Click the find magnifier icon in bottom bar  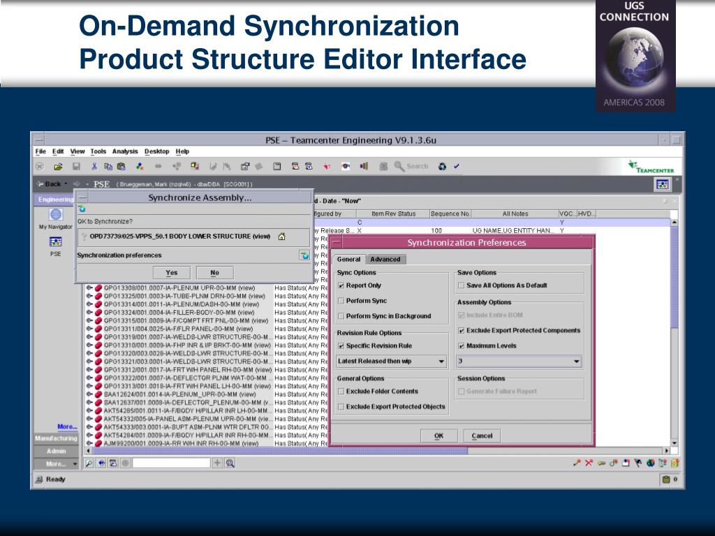pyautogui.click(x=89, y=463)
